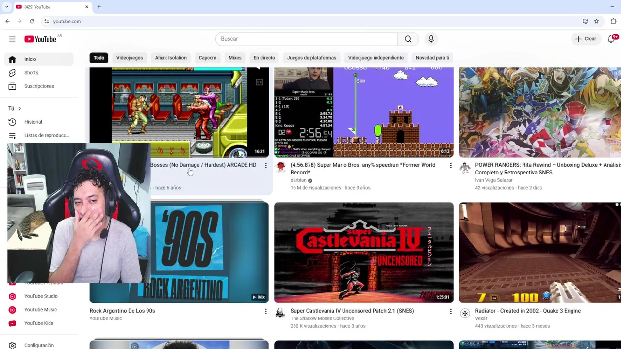Open the Radiator Quake 3 thumbnail

coord(540,253)
